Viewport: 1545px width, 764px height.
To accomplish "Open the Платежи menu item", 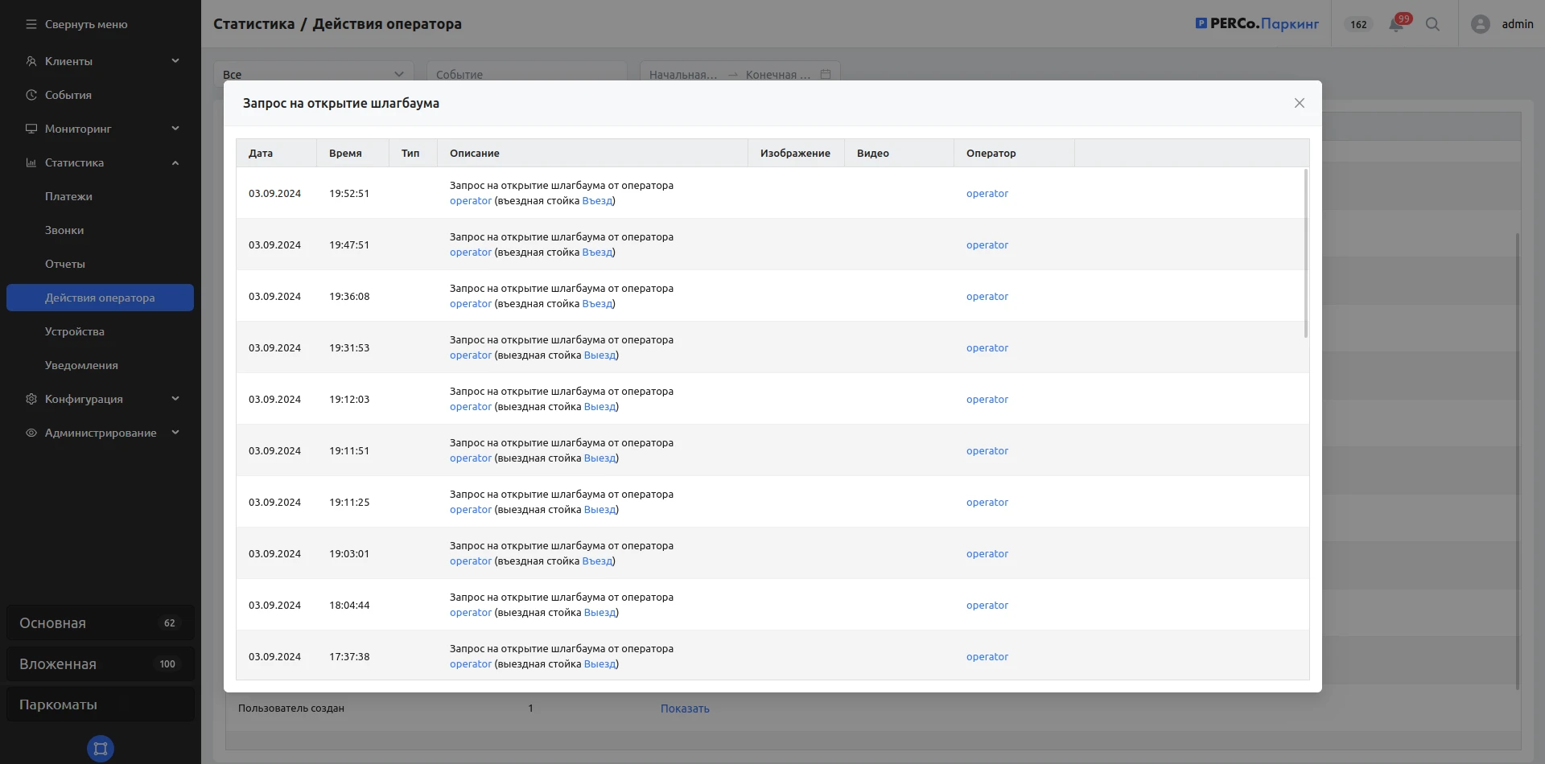I will pos(68,196).
